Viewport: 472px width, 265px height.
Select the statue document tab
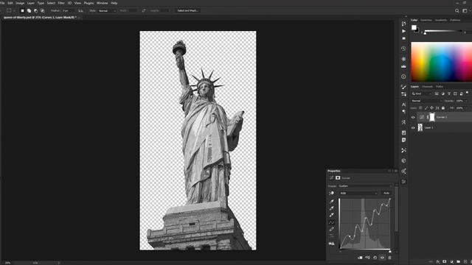pyautogui.click(x=40, y=18)
